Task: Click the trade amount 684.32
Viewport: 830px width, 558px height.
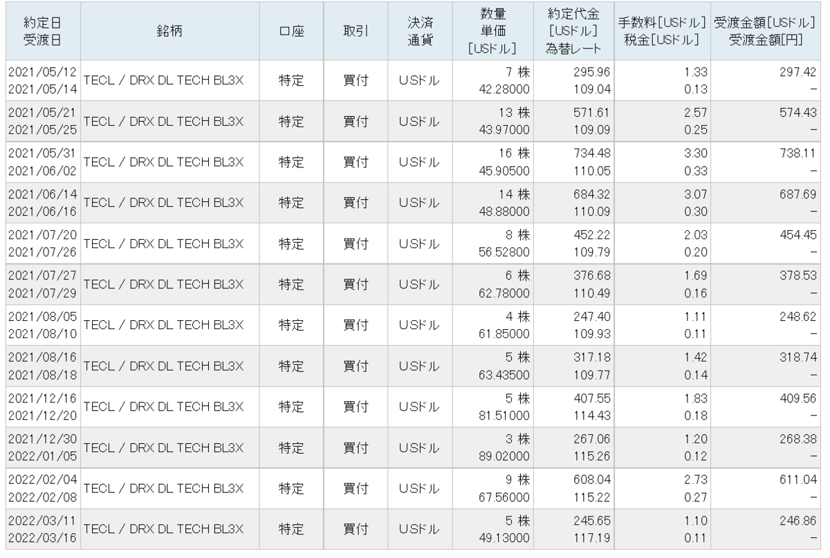Action: click(x=593, y=195)
